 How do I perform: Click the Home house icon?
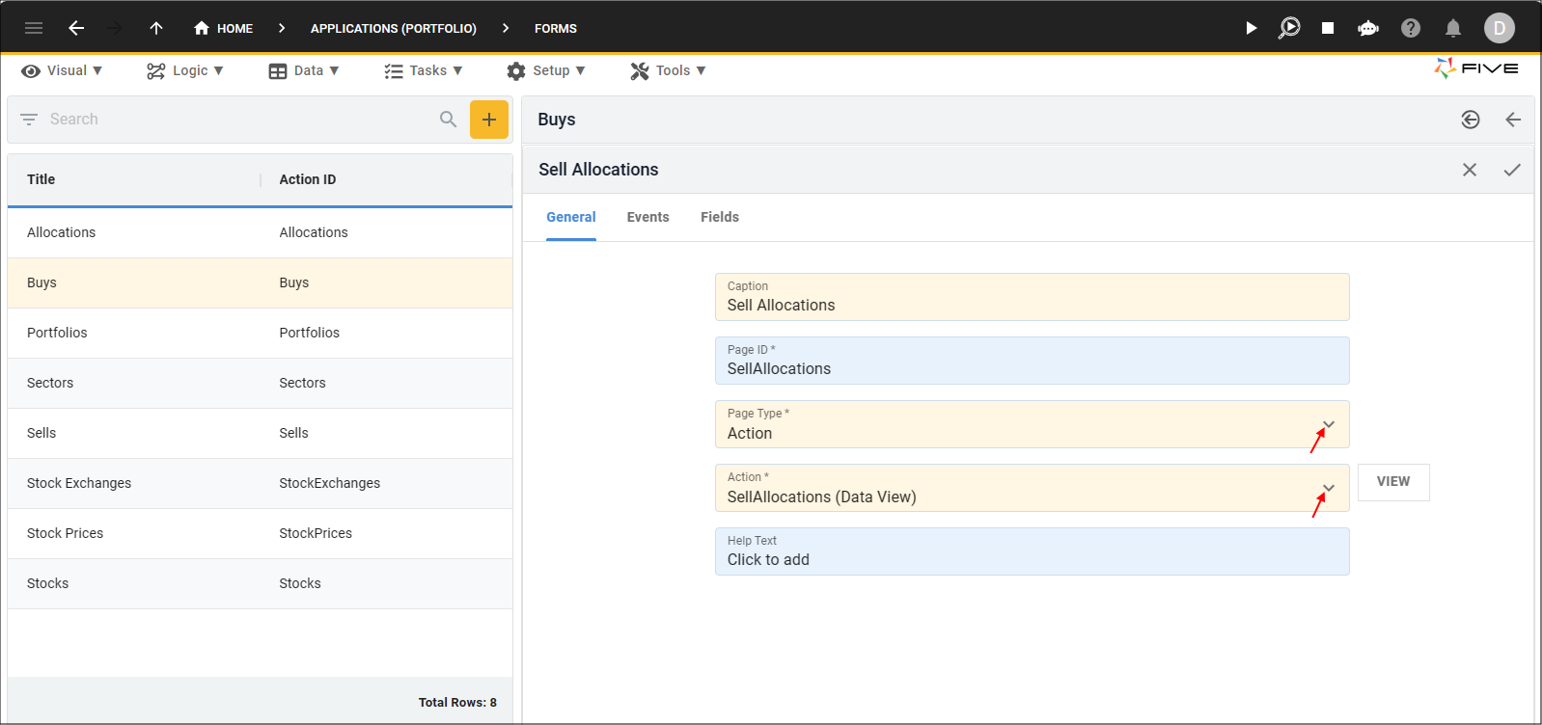click(x=202, y=28)
